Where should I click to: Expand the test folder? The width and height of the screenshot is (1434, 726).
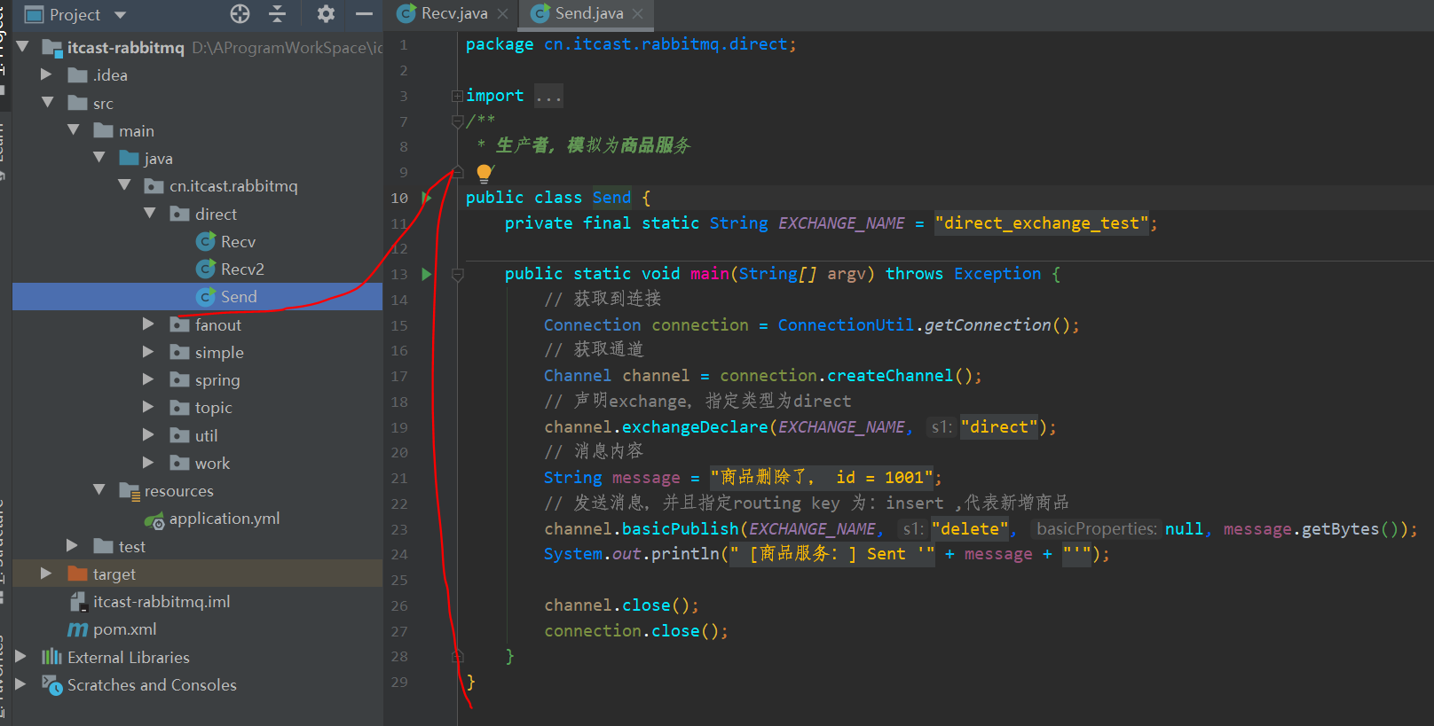click(x=72, y=546)
